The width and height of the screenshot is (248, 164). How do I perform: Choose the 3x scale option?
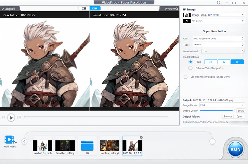pyautogui.click(x=224, y=62)
